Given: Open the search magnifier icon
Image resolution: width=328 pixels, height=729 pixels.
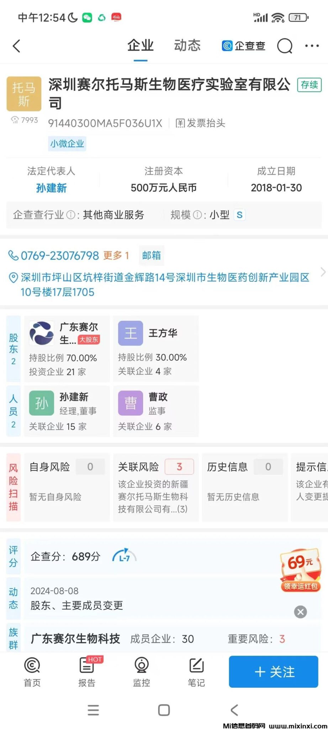Looking at the screenshot, I should click(x=285, y=46).
